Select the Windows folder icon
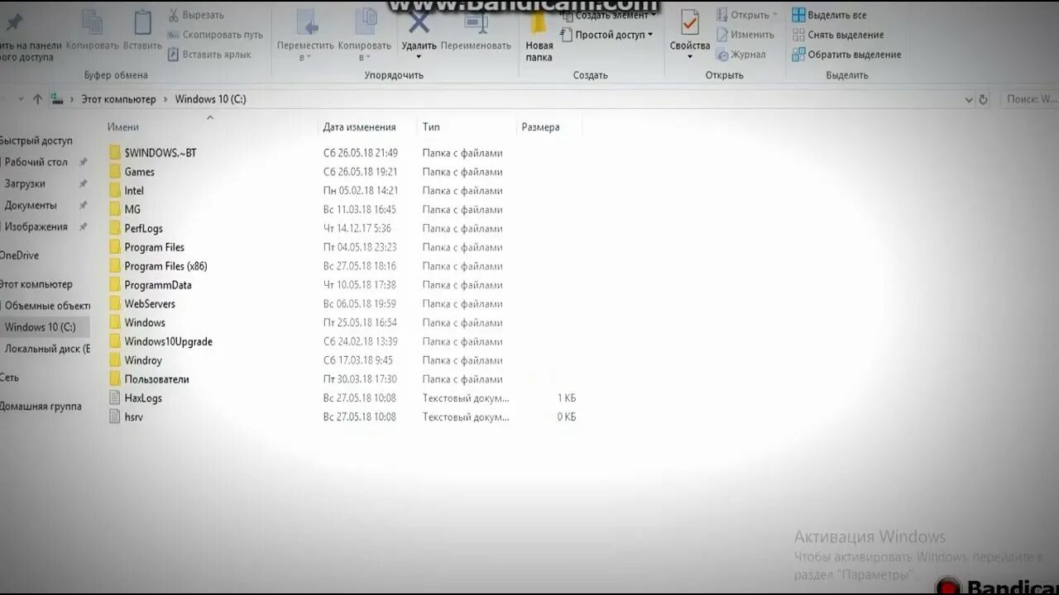The width and height of the screenshot is (1059, 595). (115, 323)
